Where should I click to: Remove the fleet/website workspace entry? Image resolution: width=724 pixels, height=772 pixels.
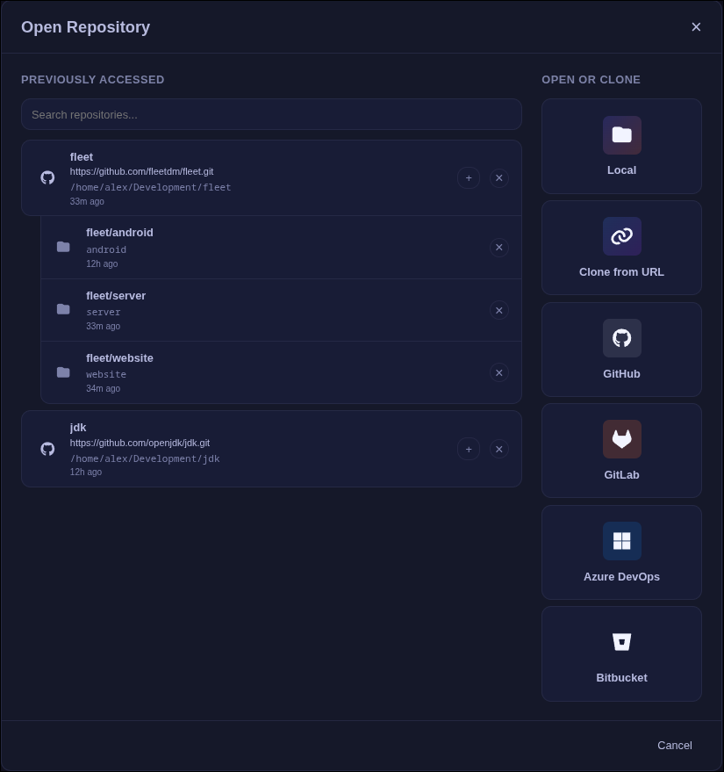click(x=498, y=372)
